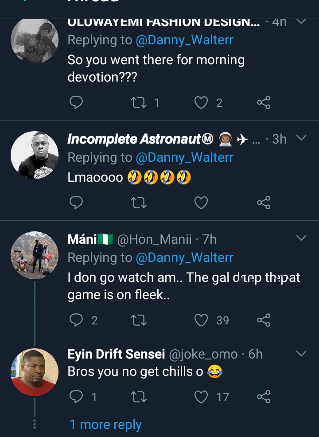Retweet Incomplete Astronaut's Lmaoooo tweet
Screen dimensions: 319x437
tap(139, 203)
